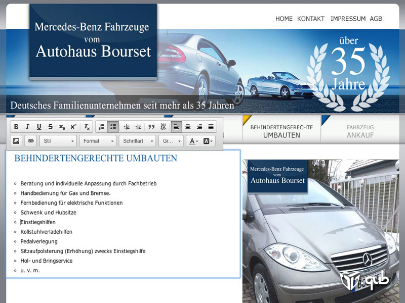The height and width of the screenshot is (303, 405).
Task: Click 'Deutsches Familienunternehmen' banner tagline
Action: click(122, 106)
